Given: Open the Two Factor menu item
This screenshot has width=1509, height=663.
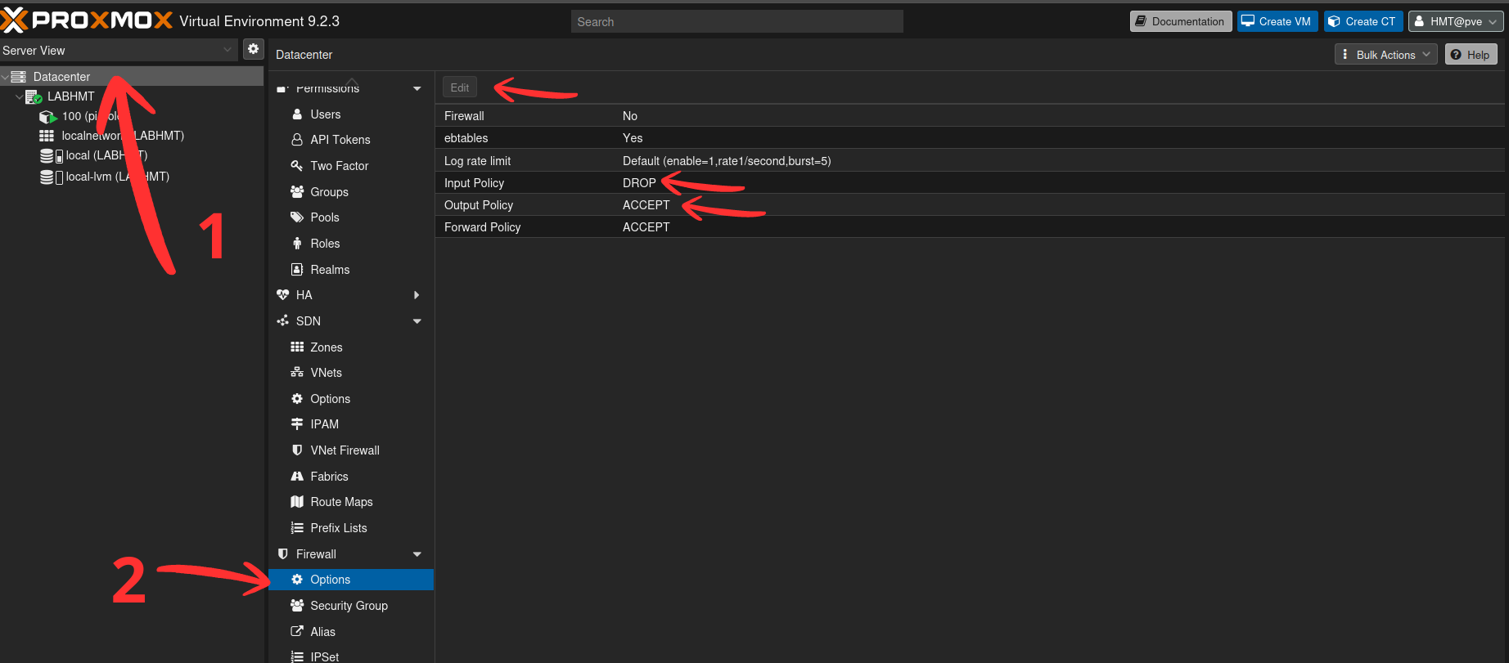Looking at the screenshot, I should pos(351,166).
